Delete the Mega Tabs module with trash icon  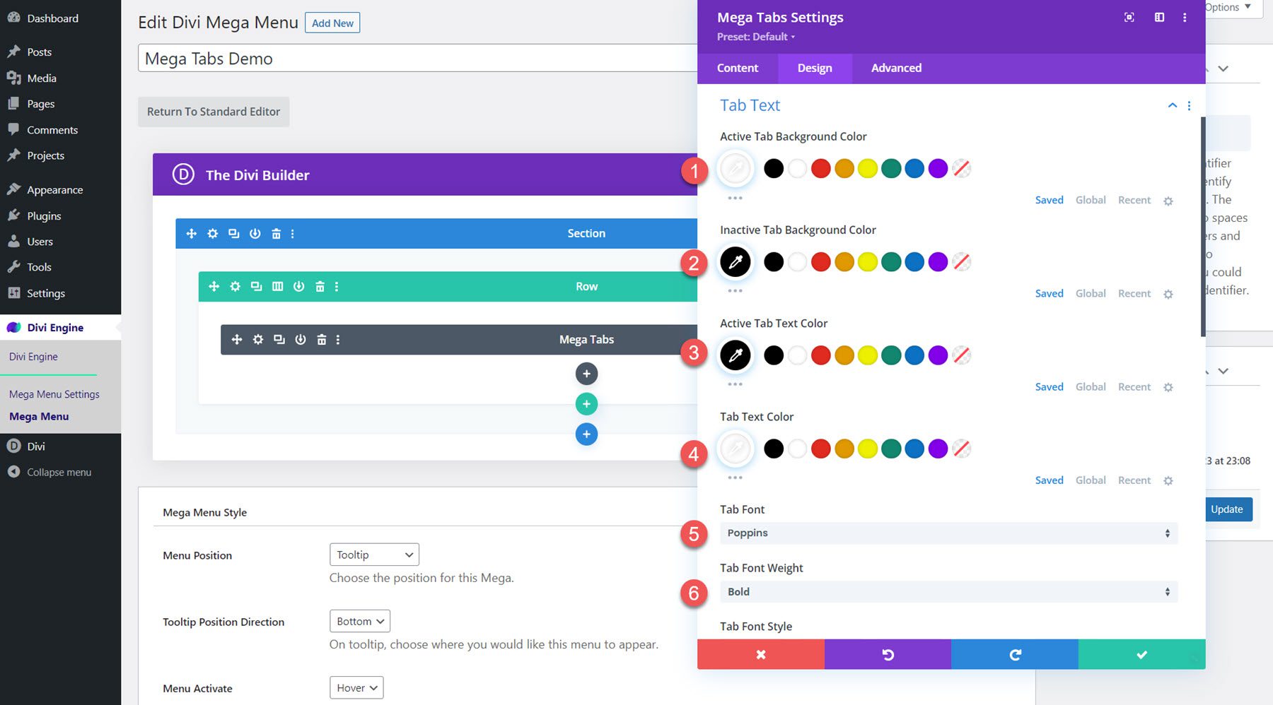321,339
